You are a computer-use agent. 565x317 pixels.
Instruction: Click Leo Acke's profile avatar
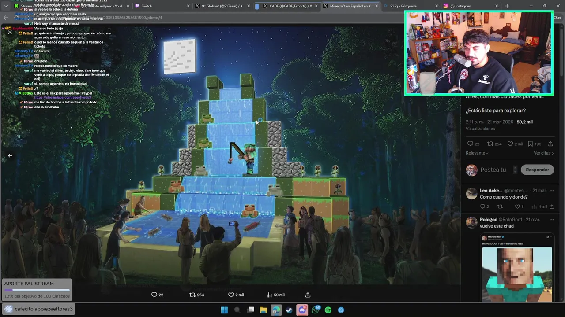[x=472, y=193]
